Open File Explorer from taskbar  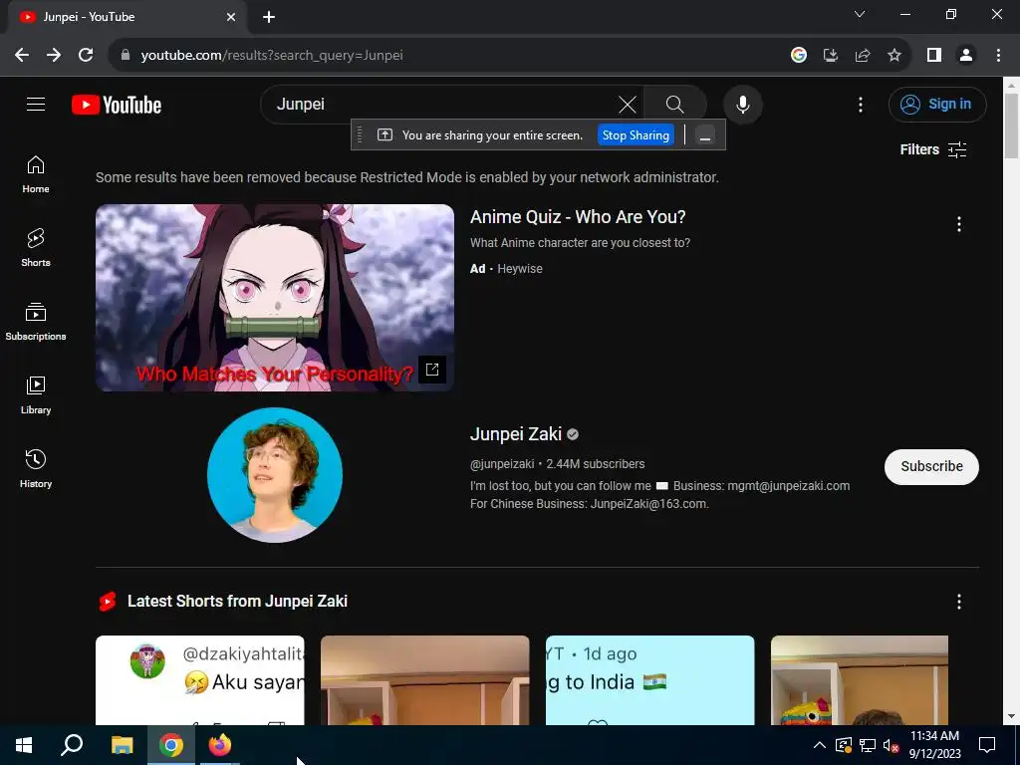(122, 745)
